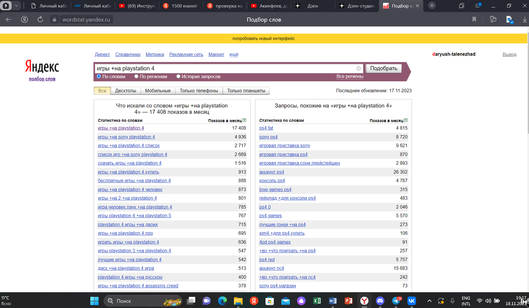Click the Выход logout link

tap(509, 54)
